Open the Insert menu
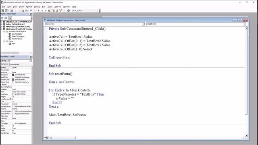 (x=21, y=7)
